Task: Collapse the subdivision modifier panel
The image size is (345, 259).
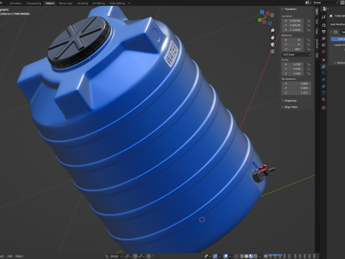Action: tap(332, 32)
